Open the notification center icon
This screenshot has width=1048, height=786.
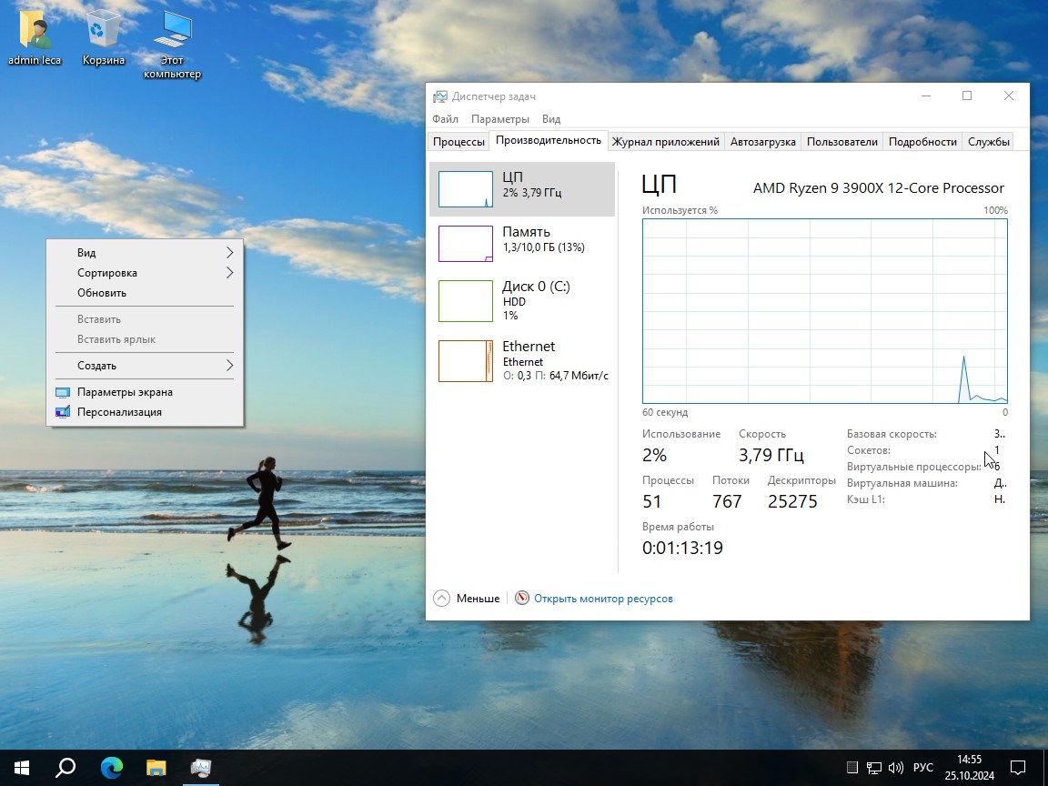click(1019, 768)
